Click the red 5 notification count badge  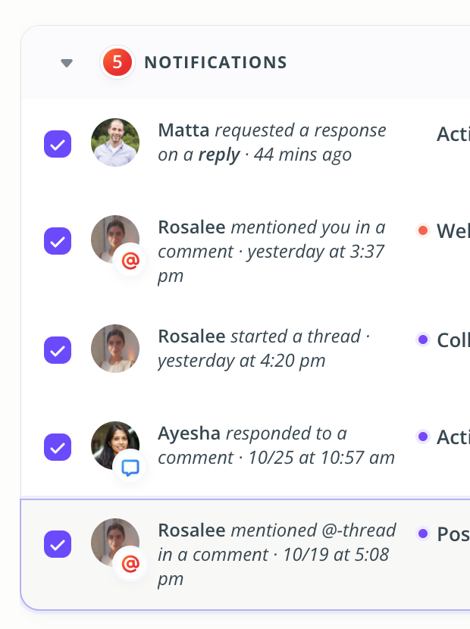(117, 62)
